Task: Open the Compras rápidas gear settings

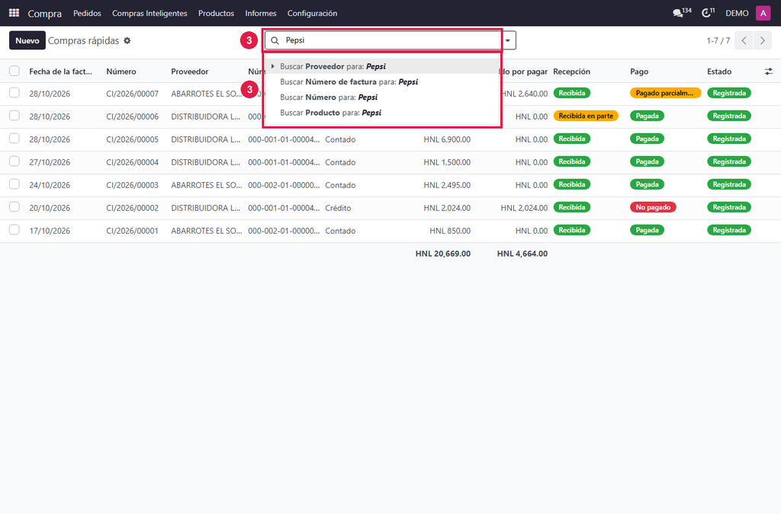Action: pyautogui.click(x=127, y=41)
